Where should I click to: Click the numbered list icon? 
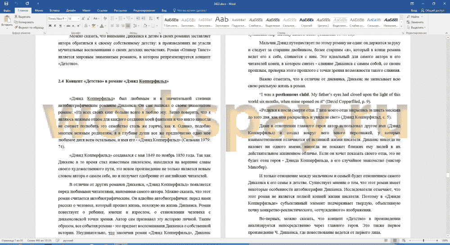(120, 18)
